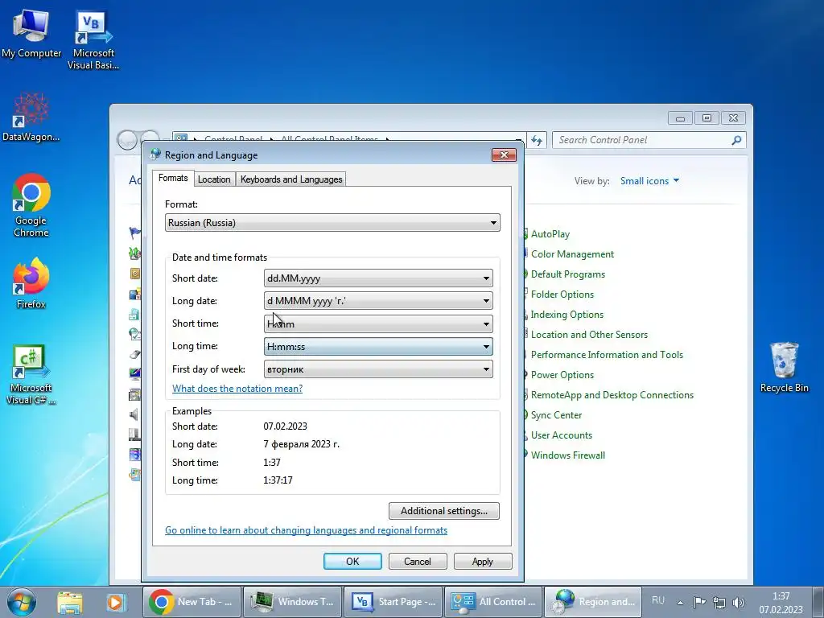Screen dimensions: 824x618
Task: Switch to the Formats tab
Action: pos(173,178)
